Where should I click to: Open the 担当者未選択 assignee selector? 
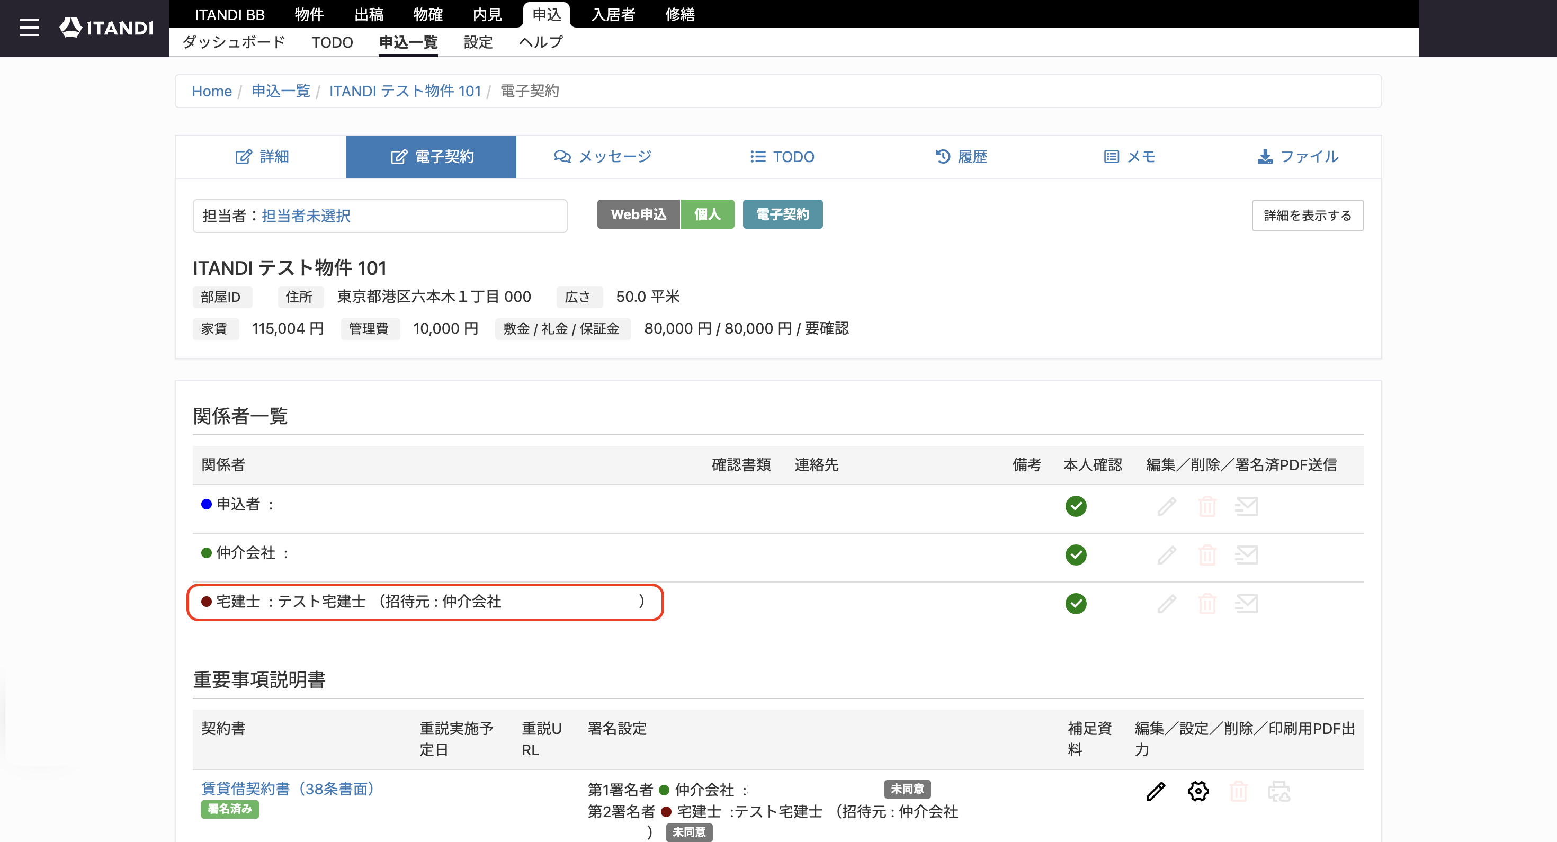306,216
